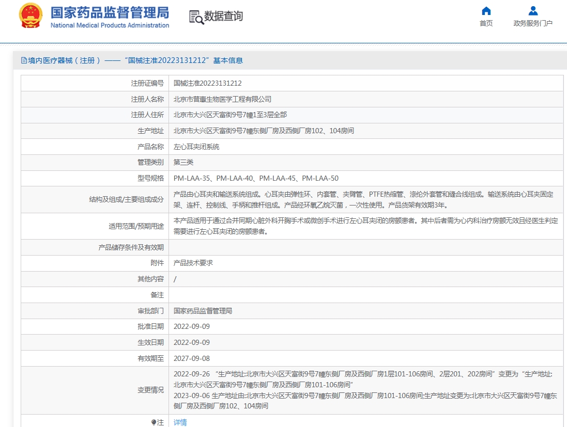
Task: Select the 注册人住所 address value
Action: point(230,115)
